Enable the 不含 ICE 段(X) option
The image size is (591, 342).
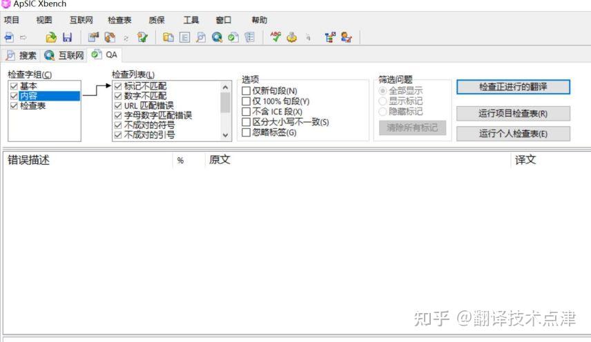click(246, 112)
